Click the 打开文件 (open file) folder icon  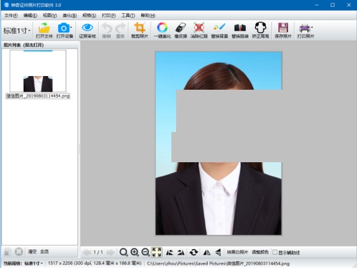45,28
